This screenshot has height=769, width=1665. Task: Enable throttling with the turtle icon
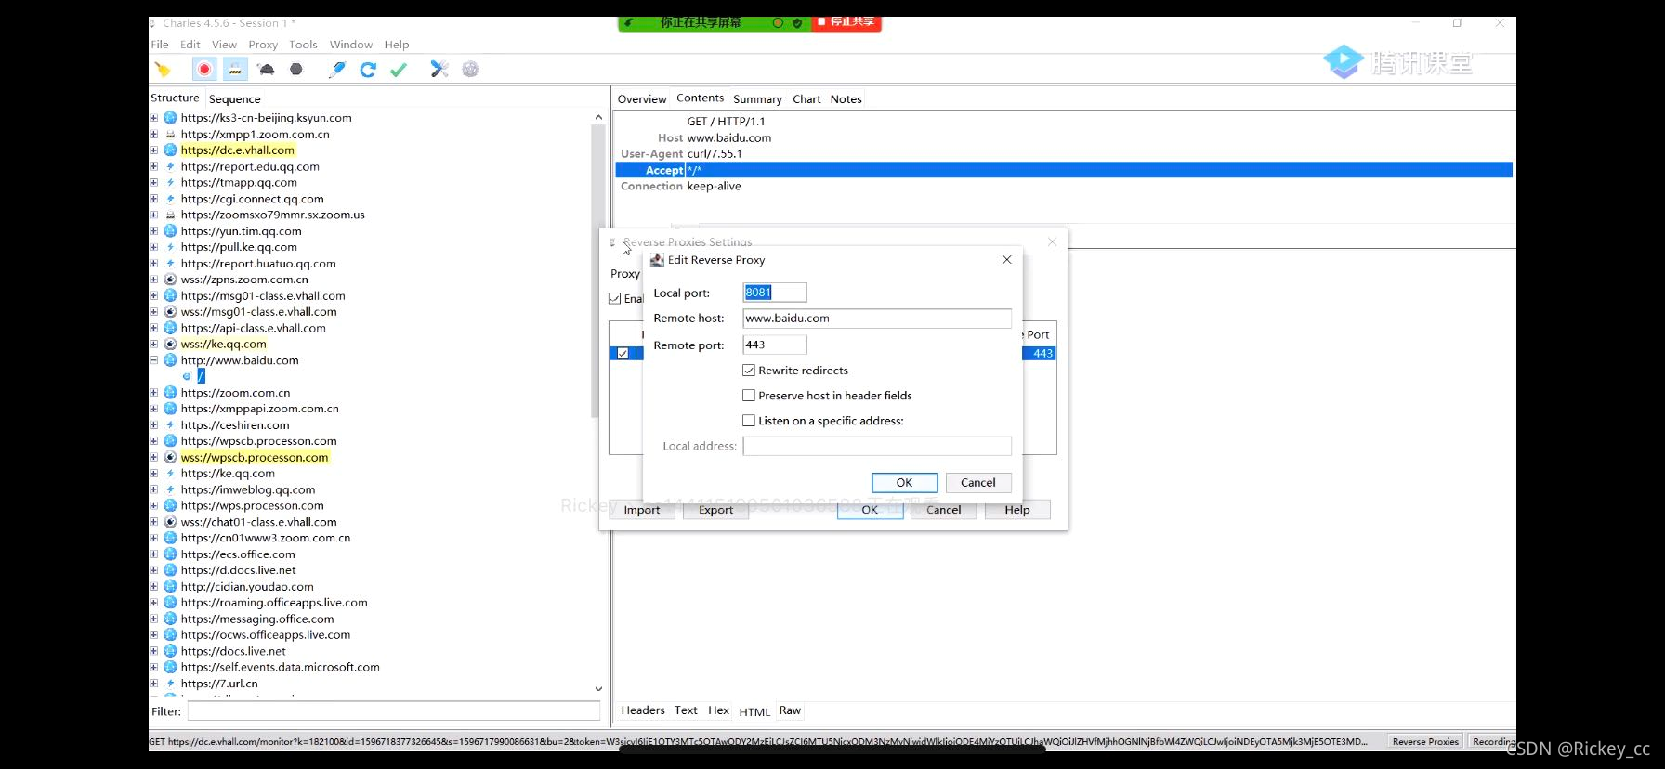coord(267,70)
